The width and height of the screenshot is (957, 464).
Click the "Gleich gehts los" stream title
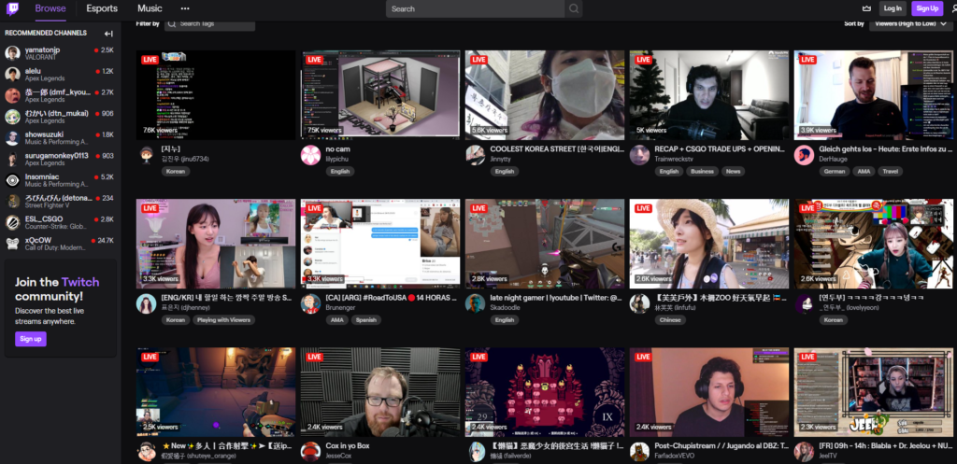click(886, 148)
